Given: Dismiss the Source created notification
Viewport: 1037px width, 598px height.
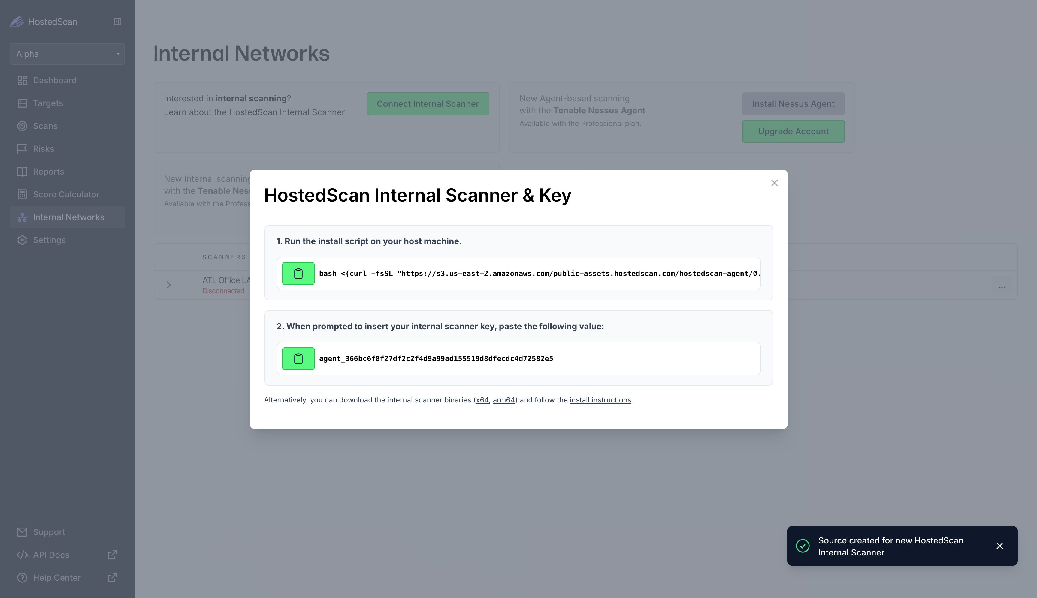Looking at the screenshot, I should [x=999, y=546].
